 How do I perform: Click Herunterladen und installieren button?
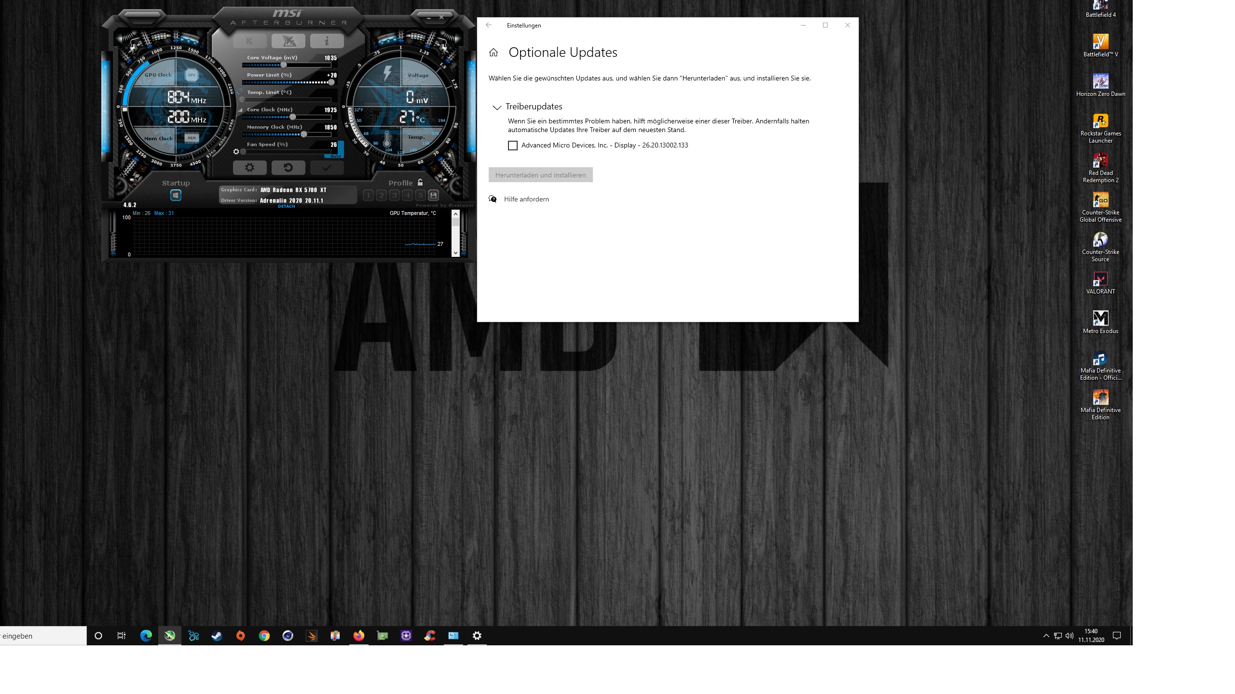pyautogui.click(x=540, y=175)
